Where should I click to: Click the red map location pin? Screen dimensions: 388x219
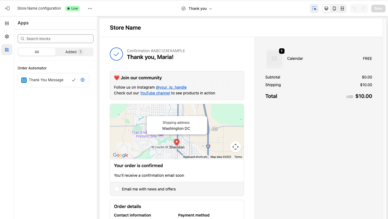[x=177, y=142]
